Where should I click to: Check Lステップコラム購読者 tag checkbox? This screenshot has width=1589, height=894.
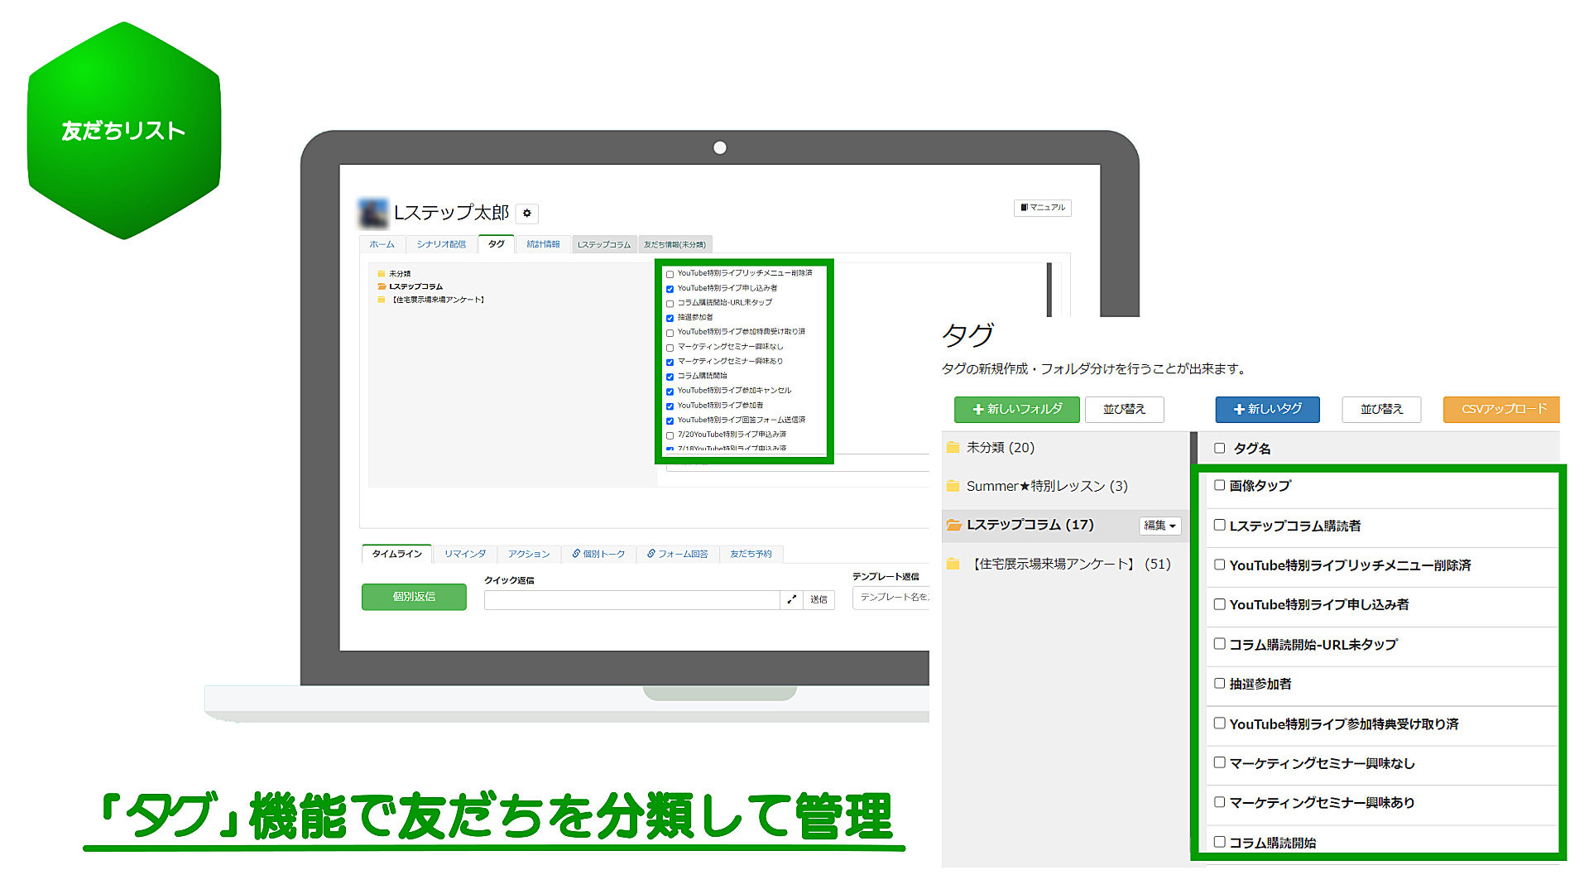point(1219,525)
